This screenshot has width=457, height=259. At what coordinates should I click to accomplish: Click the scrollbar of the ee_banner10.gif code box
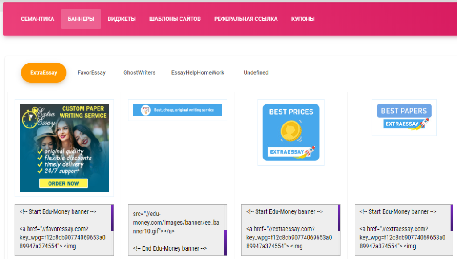pos(225,243)
